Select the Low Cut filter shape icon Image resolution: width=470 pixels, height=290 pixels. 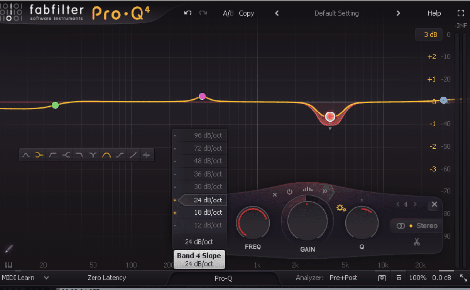[51, 155]
